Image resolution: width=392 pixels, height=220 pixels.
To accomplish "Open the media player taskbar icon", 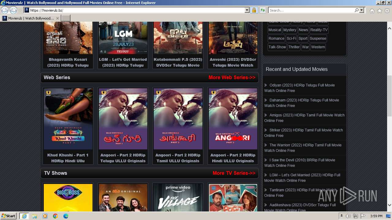I will pyautogui.click(x=45, y=216).
